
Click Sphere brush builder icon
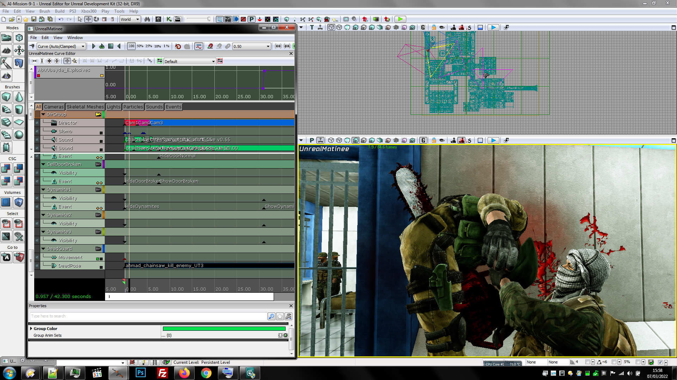19,135
